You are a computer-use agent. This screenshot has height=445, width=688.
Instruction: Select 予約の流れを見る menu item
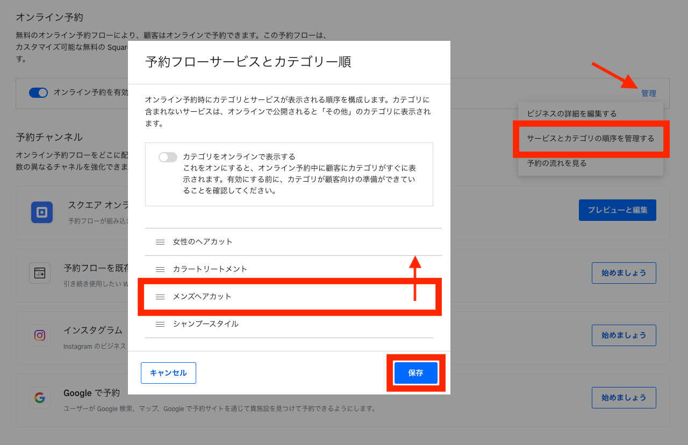(591, 163)
